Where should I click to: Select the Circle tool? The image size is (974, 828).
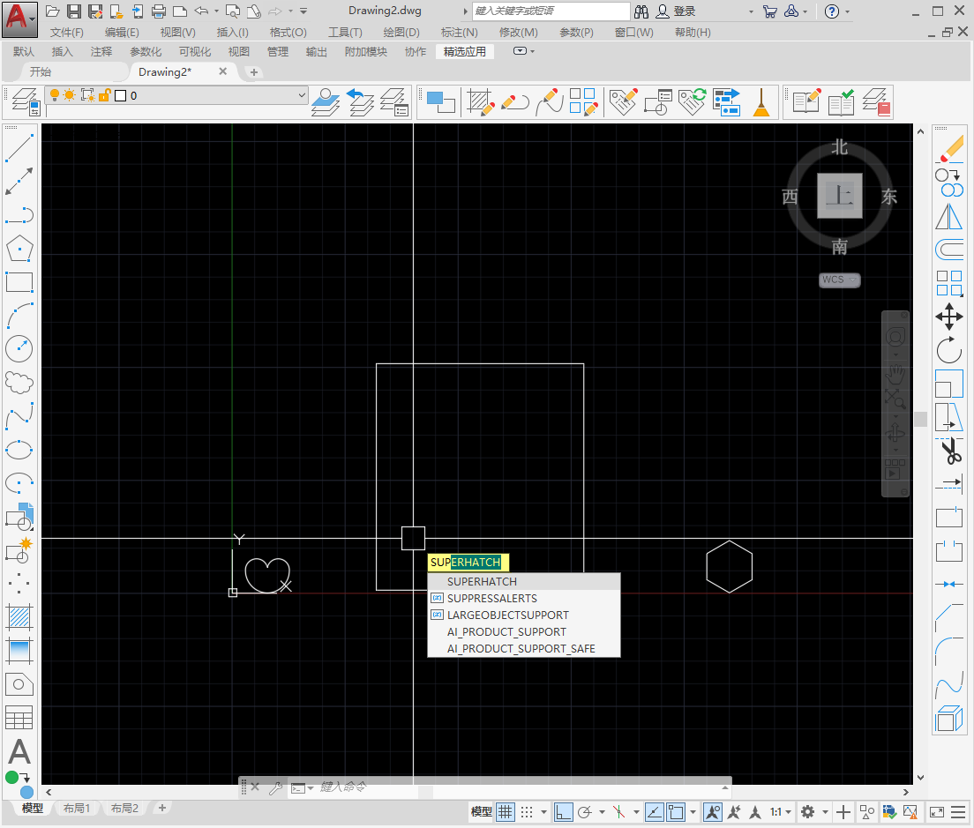pos(19,349)
